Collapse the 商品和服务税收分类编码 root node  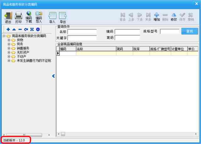[4, 36]
